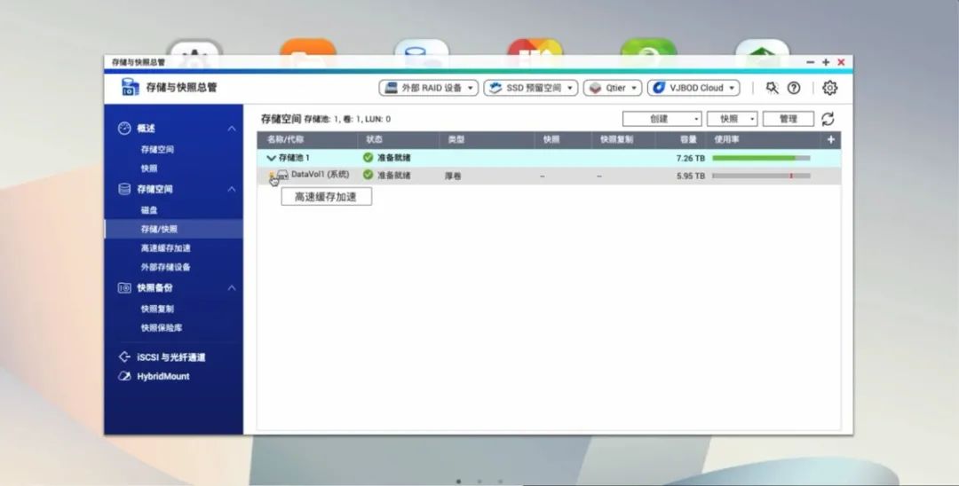This screenshot has height=486, width=959.
Task: Click DataVol1 volume drive icon
Action: [282, 176]
